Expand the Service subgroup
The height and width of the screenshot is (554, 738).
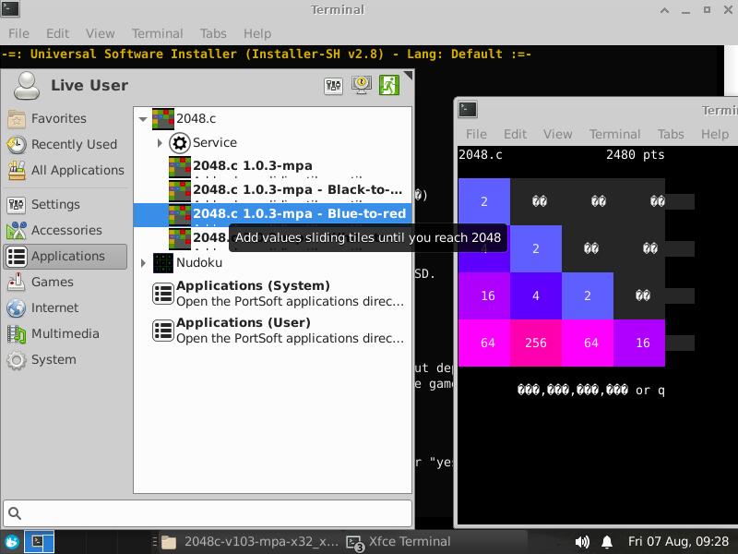point(160,143)
